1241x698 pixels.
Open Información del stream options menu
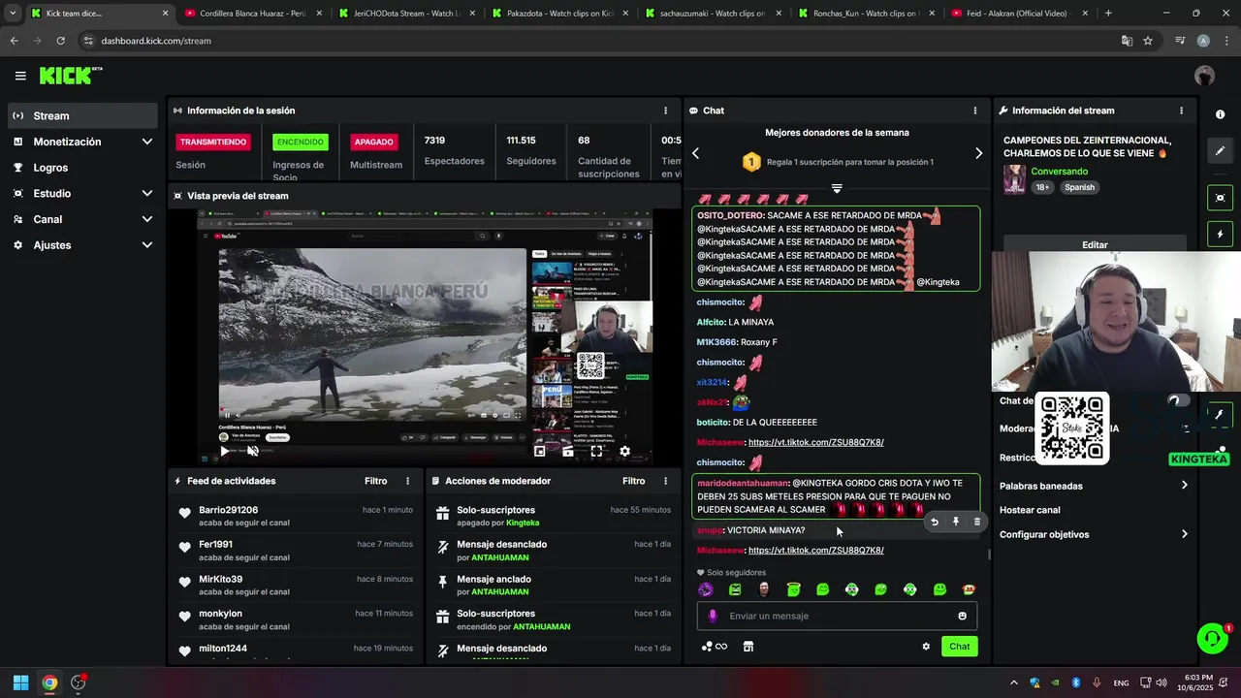click(1181, 111)
